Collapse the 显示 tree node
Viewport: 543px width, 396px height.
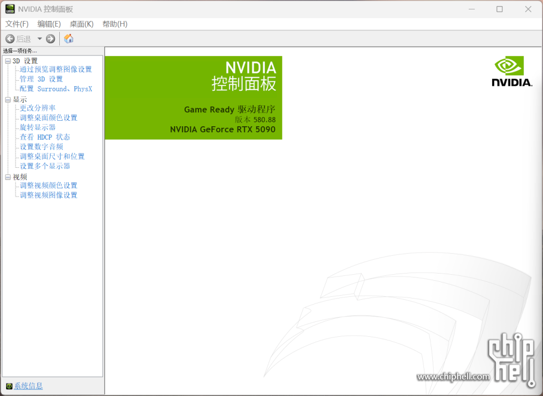8,100
